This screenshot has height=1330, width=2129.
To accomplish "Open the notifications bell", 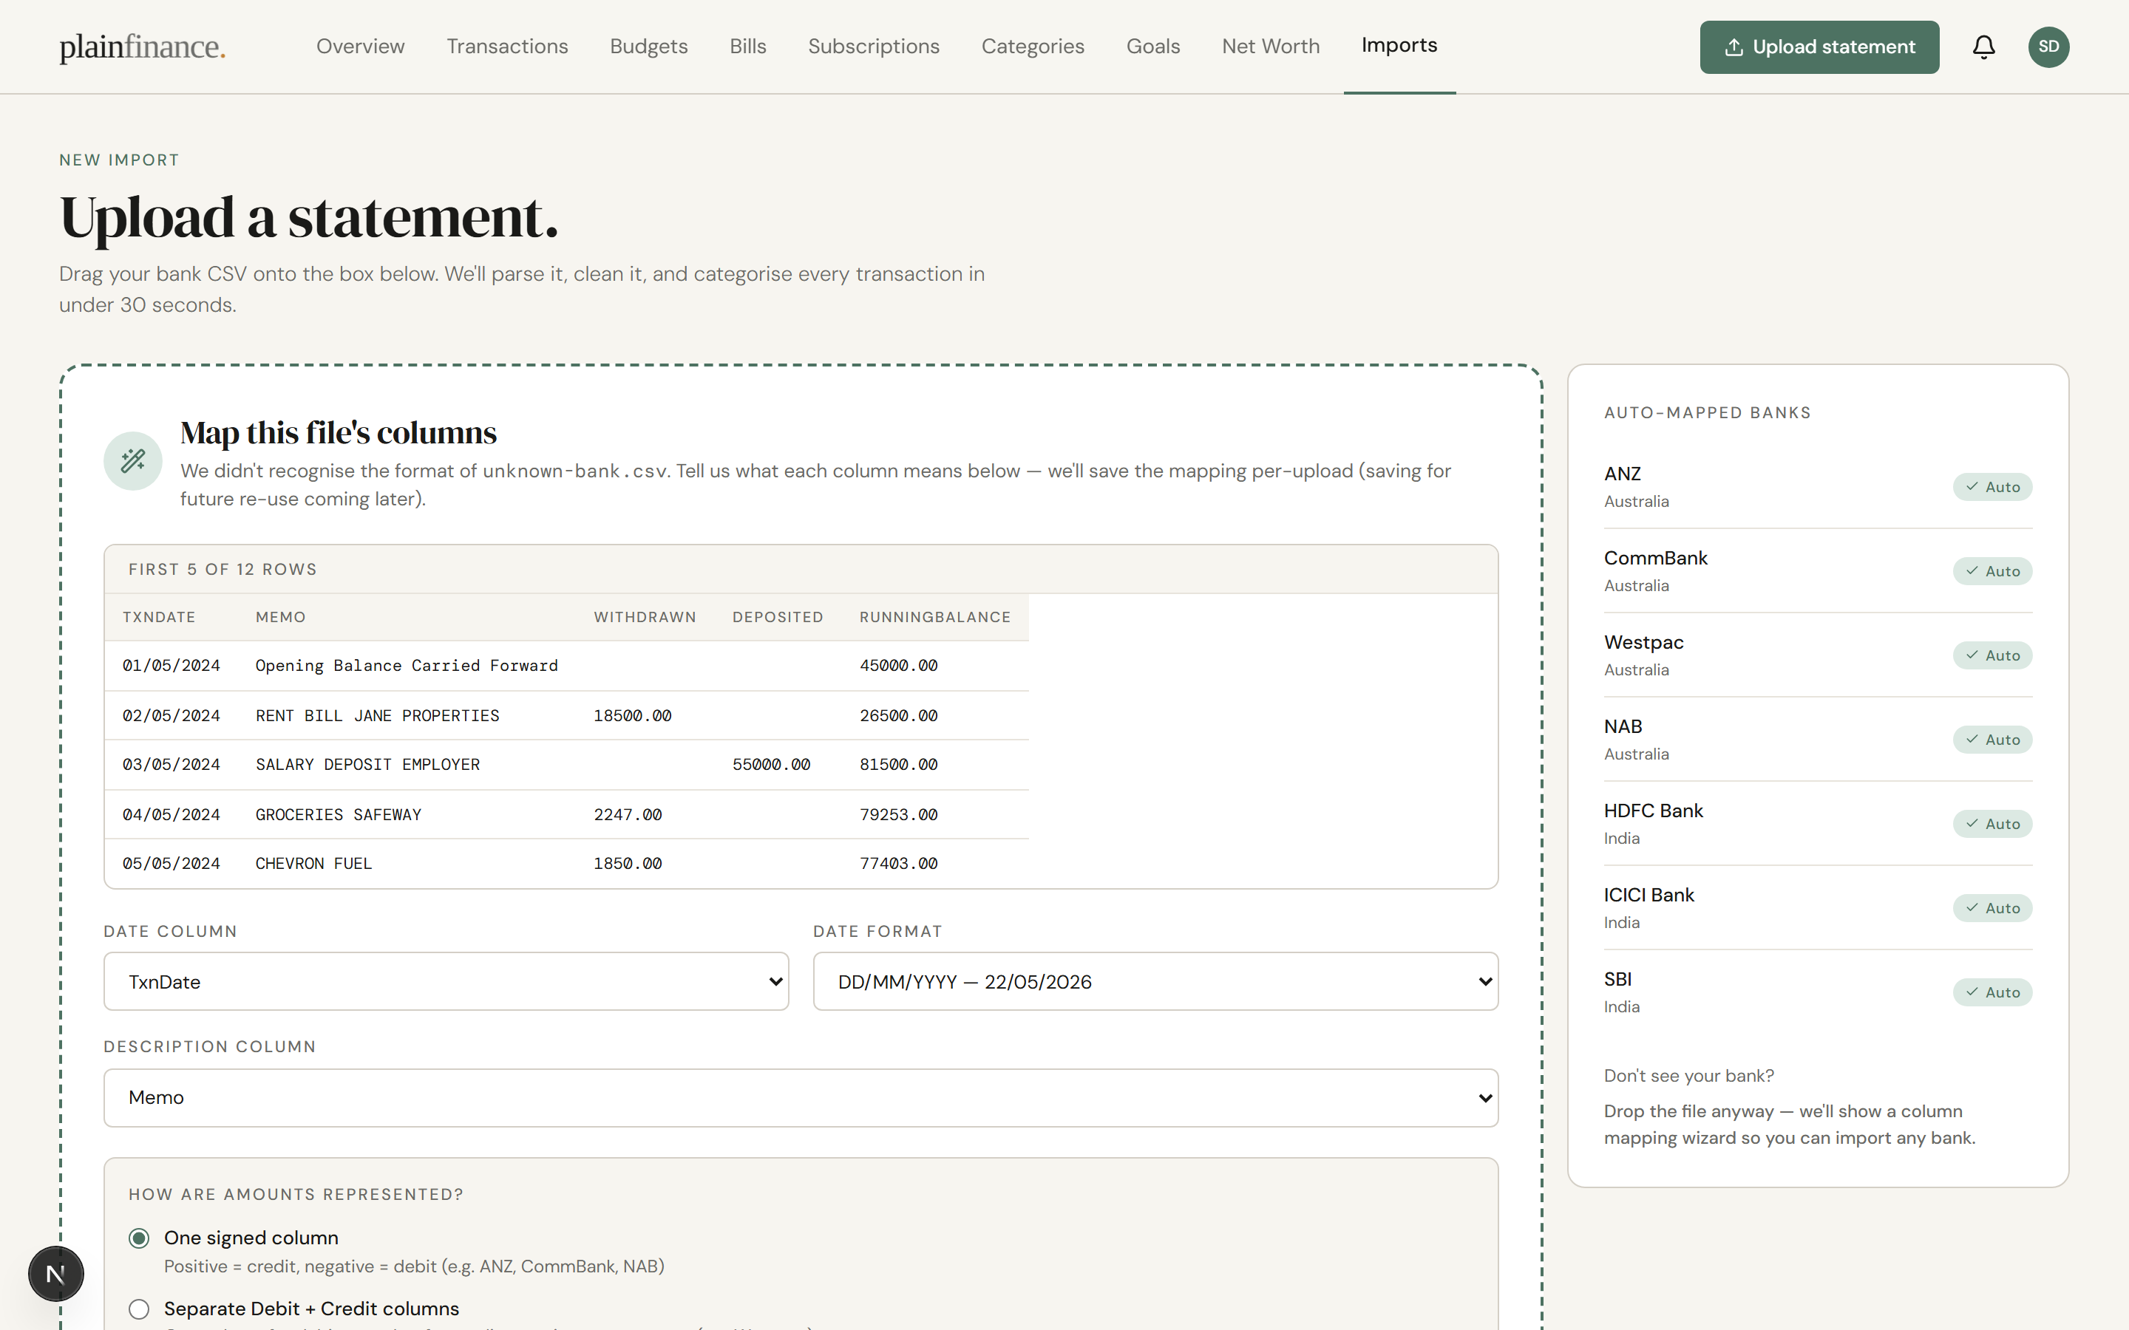I will click(x=1983, y=47).
